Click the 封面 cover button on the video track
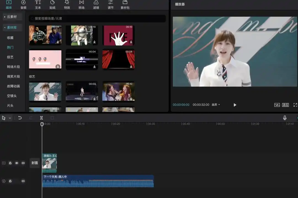The width and height of the screenshot is (298, 198). click(x=34, y=163)
